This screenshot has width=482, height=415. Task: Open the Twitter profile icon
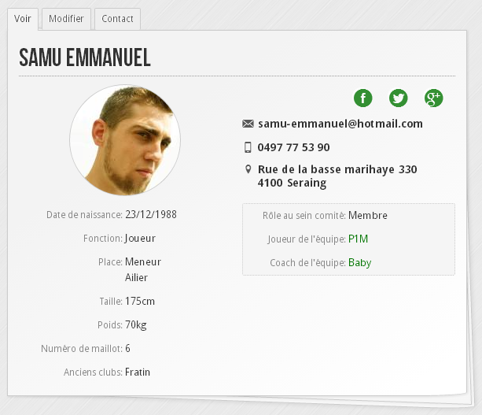(x=399, y=98)
